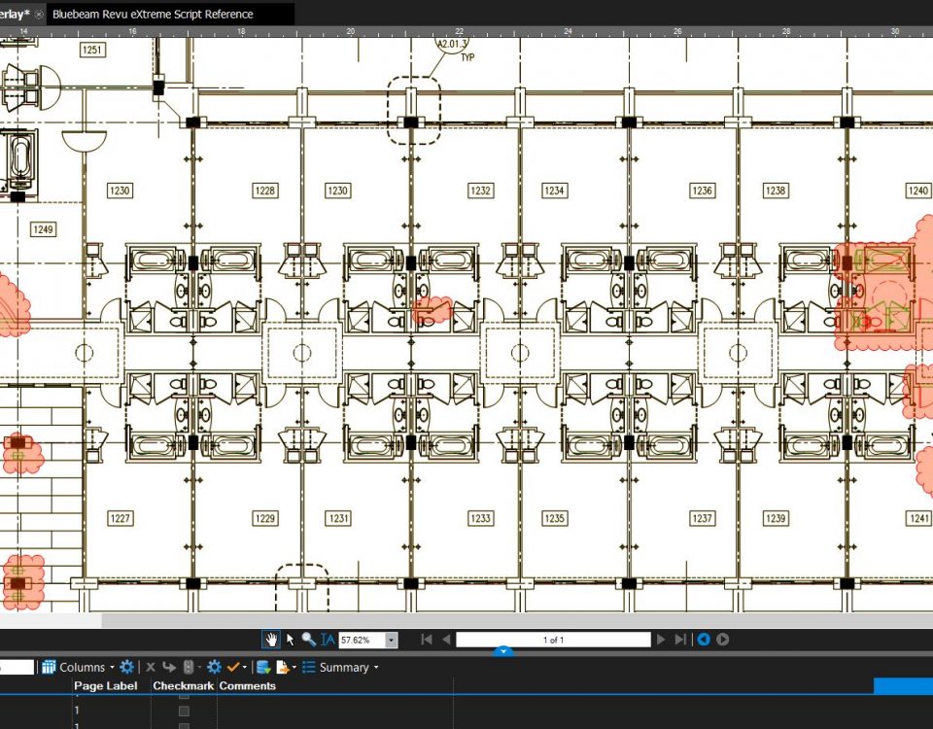The height and width of the screenshot is (729, 933).
Task: Sort by the Comments column header
Action: pos(248,686)
